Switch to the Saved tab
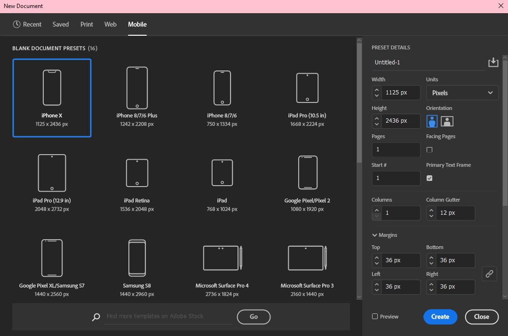The height and width of the screenshot is (336, 508). pos(61,24)
